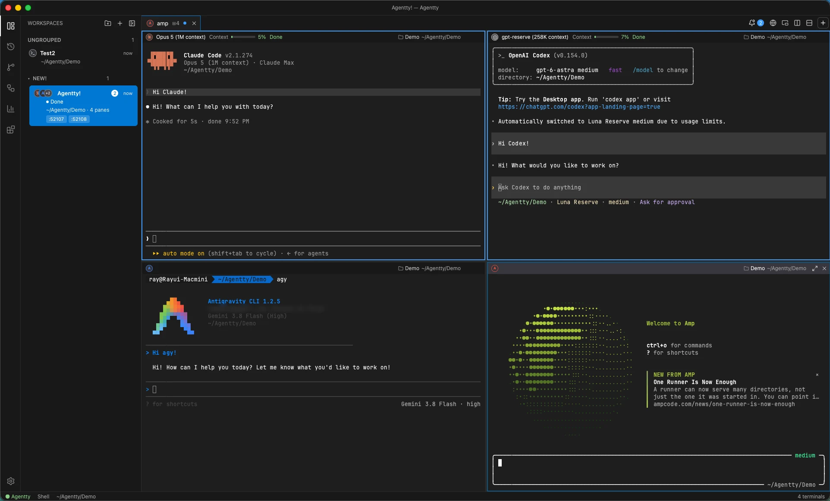
Task: Click 'auto mode on' status in Claude pane
Action: 183,254
